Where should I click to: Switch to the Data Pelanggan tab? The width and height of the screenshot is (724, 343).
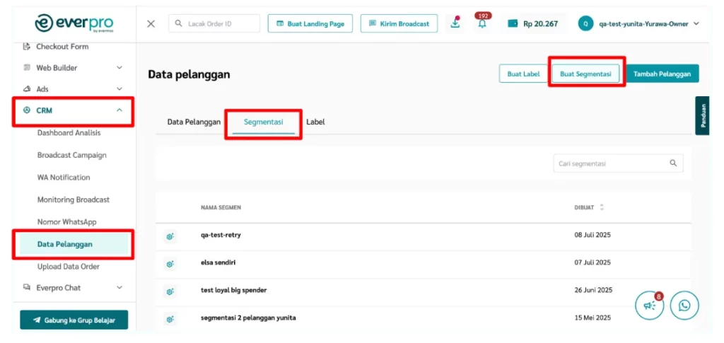tap(194, 122)
